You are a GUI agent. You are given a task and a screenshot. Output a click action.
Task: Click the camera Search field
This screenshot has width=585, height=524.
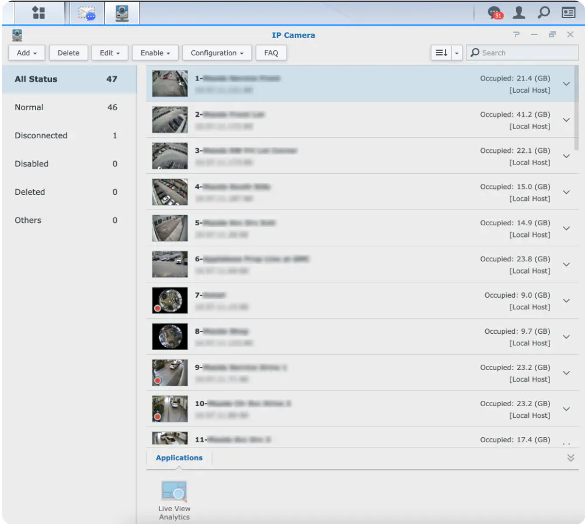click(x=523, y=53)
